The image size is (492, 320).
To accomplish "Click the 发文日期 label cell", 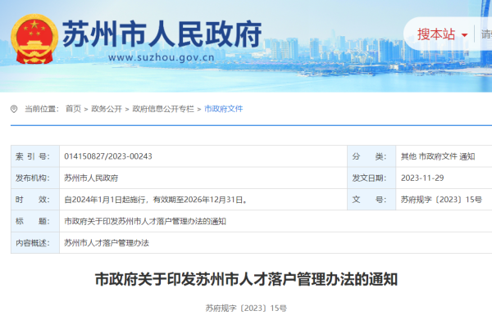I will coord(371,178).
